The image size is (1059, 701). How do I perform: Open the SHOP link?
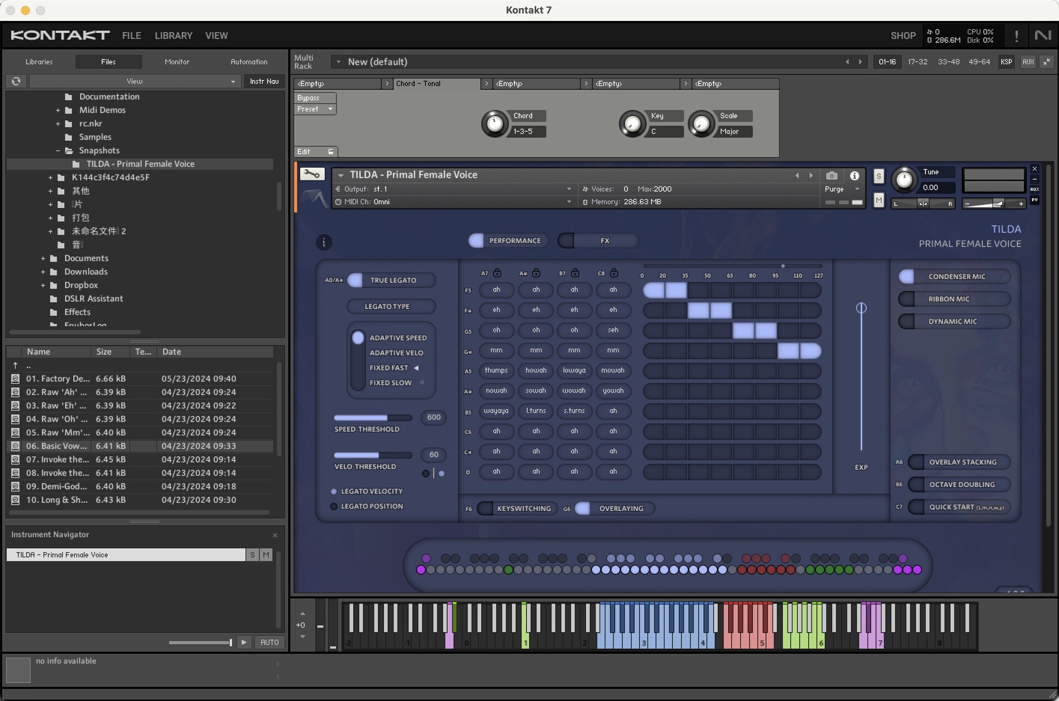[903, 36]
